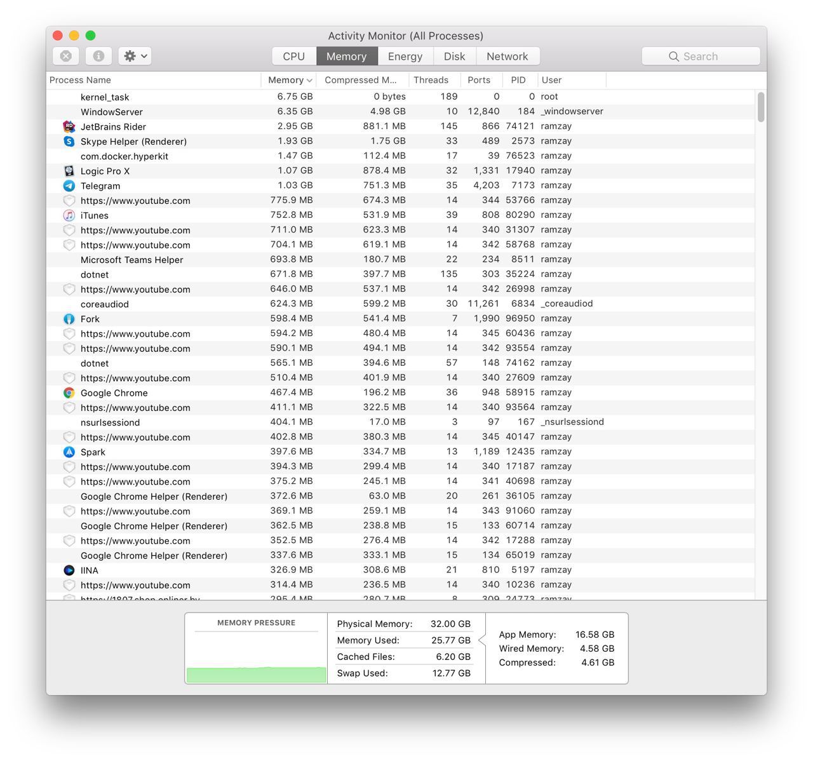This screenshot has width=813, height=761.
Task: Click the Quit Process stop icon
Action: pos(66,56)
